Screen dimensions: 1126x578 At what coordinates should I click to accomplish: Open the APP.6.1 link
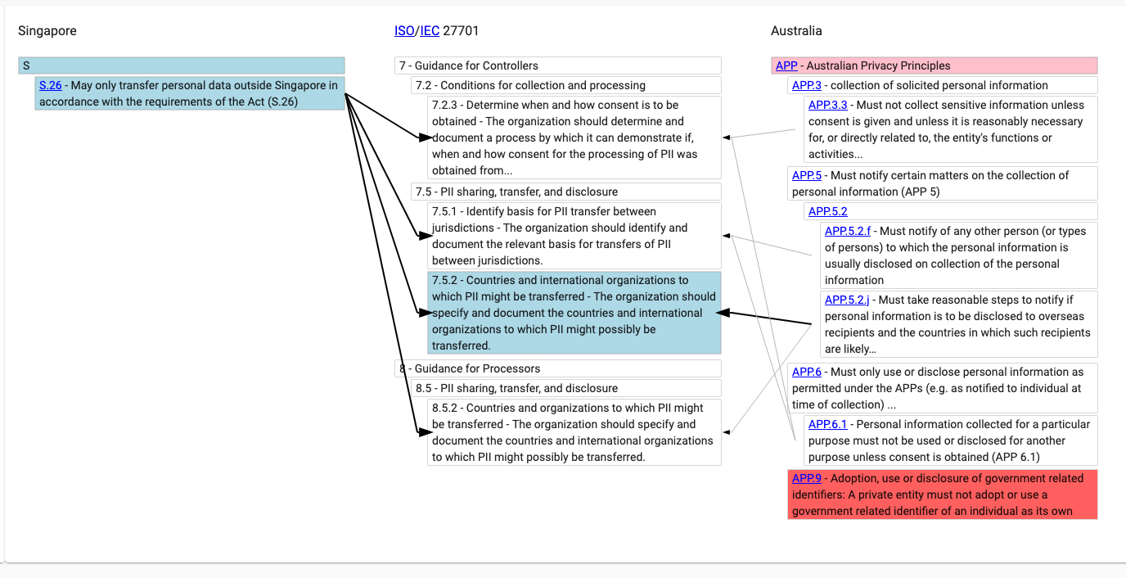pyautogui.click(x=828, y=424)
